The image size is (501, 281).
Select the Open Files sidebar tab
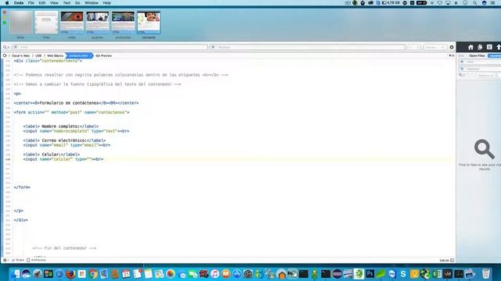click(x=477, y=55)
